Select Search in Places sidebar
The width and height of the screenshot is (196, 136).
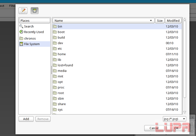coord(35,26)
